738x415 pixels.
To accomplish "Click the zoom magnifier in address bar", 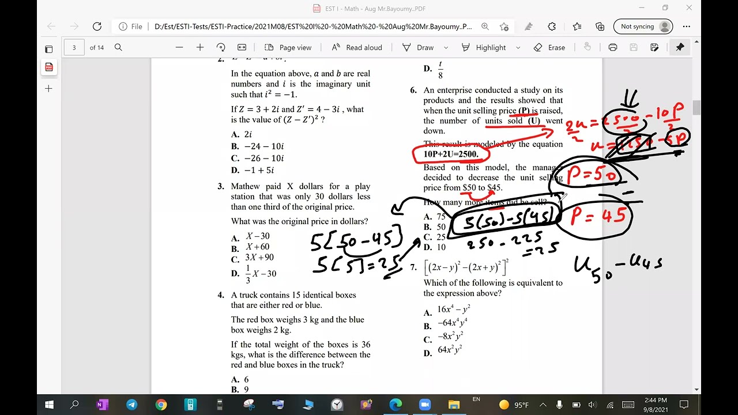I will point(485,27).
